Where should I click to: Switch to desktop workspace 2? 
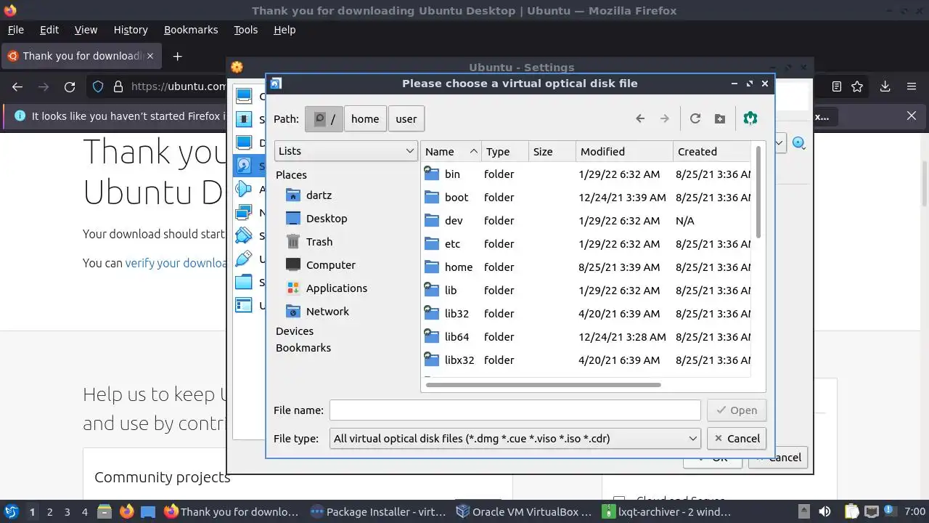click(x=50, y=512)
